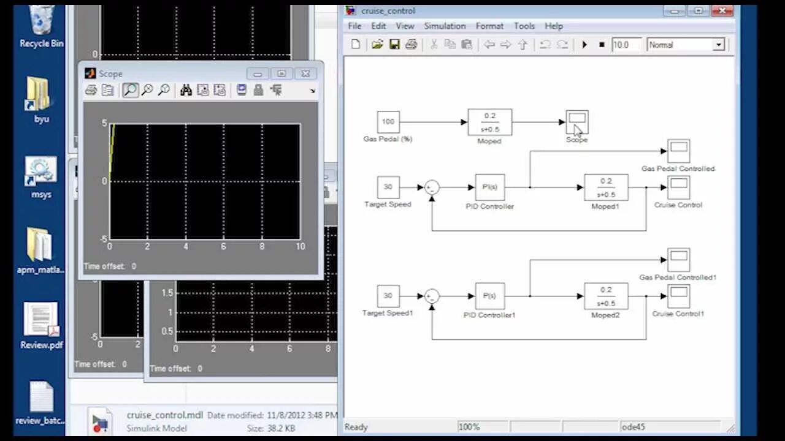Click the cruise_control.mdl file name text

pyautogui.click(x=164, y=415)
